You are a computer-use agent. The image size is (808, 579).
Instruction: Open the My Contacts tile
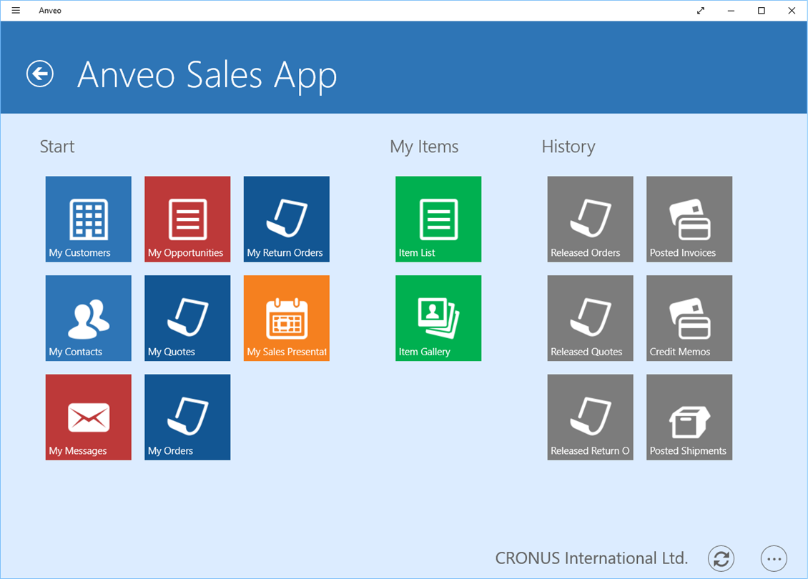pos(89,318)
